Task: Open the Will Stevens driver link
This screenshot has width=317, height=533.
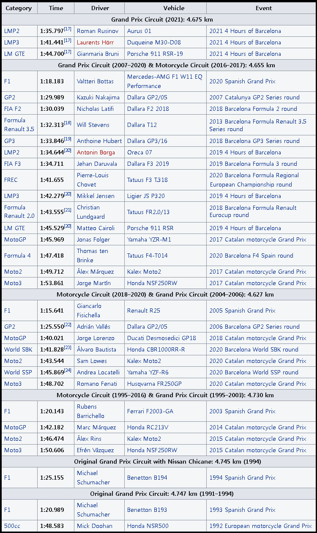Action: [x=93, y=125]
